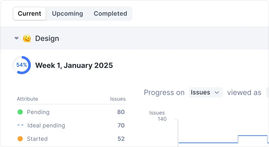Click the green Pending status dot
Image resolution: width=269 pixels, height=147 pixels.
click(x=20, y=112)
